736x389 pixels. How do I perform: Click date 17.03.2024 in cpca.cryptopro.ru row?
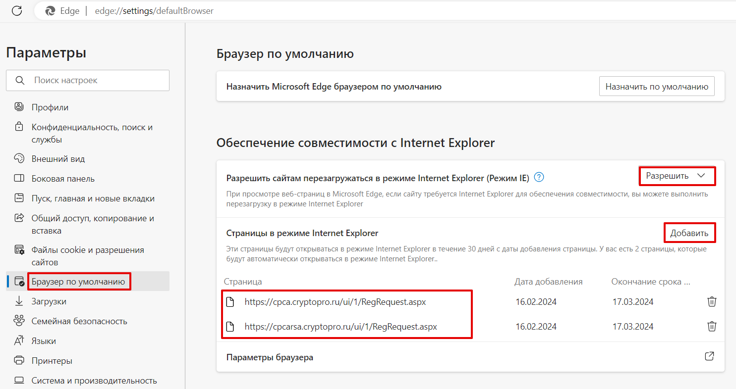(x=633, y=302)
